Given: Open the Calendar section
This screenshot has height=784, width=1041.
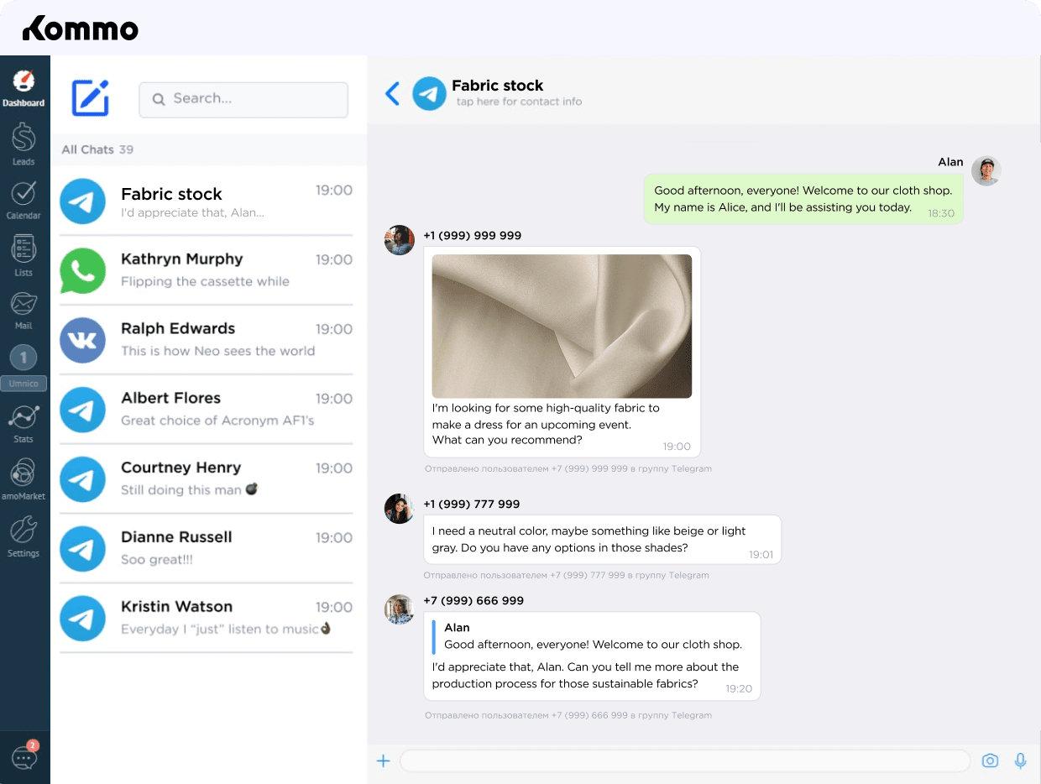Looking at the screenshot, I should click(24, 197).
